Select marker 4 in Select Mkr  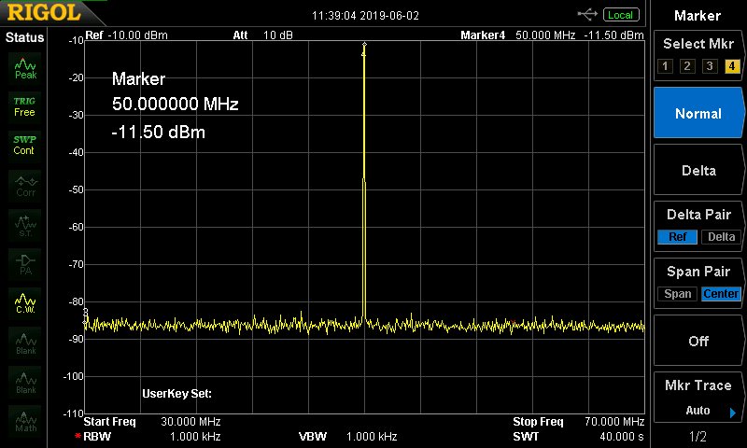tap(732, 66)
